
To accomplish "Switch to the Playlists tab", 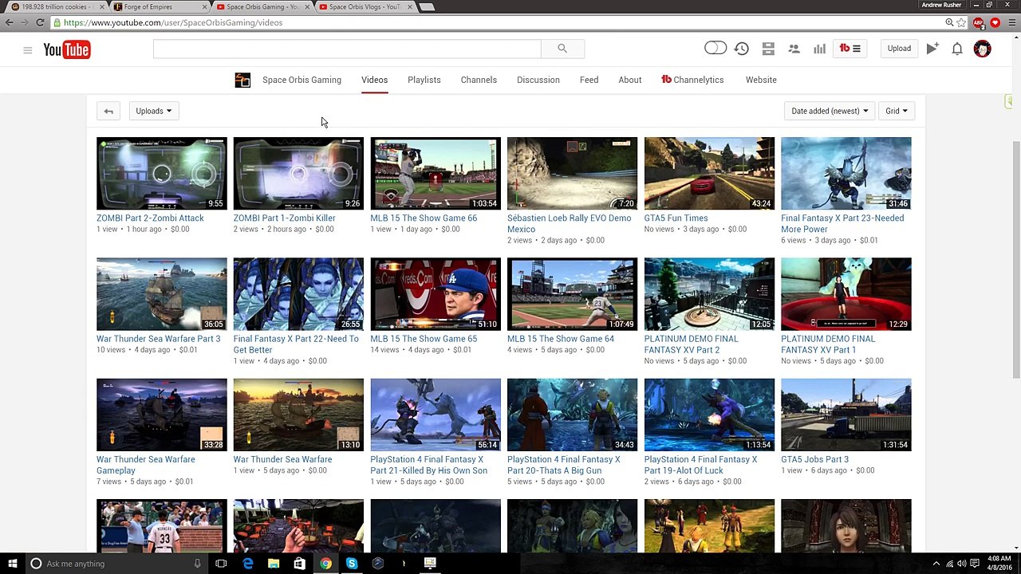I will 424,80.
